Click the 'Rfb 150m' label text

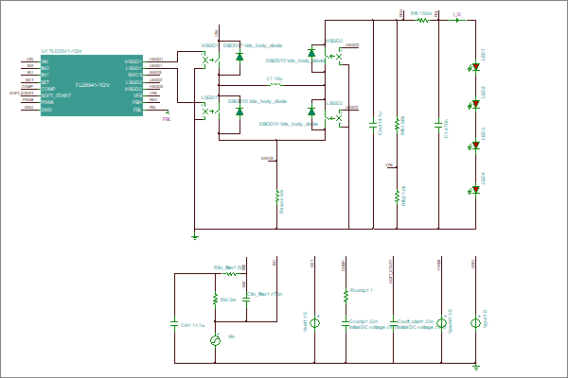coord(421,13)
